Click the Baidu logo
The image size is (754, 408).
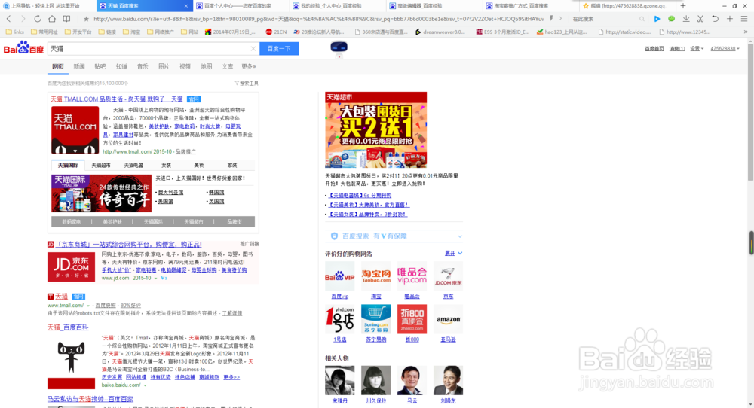[23, 48]
